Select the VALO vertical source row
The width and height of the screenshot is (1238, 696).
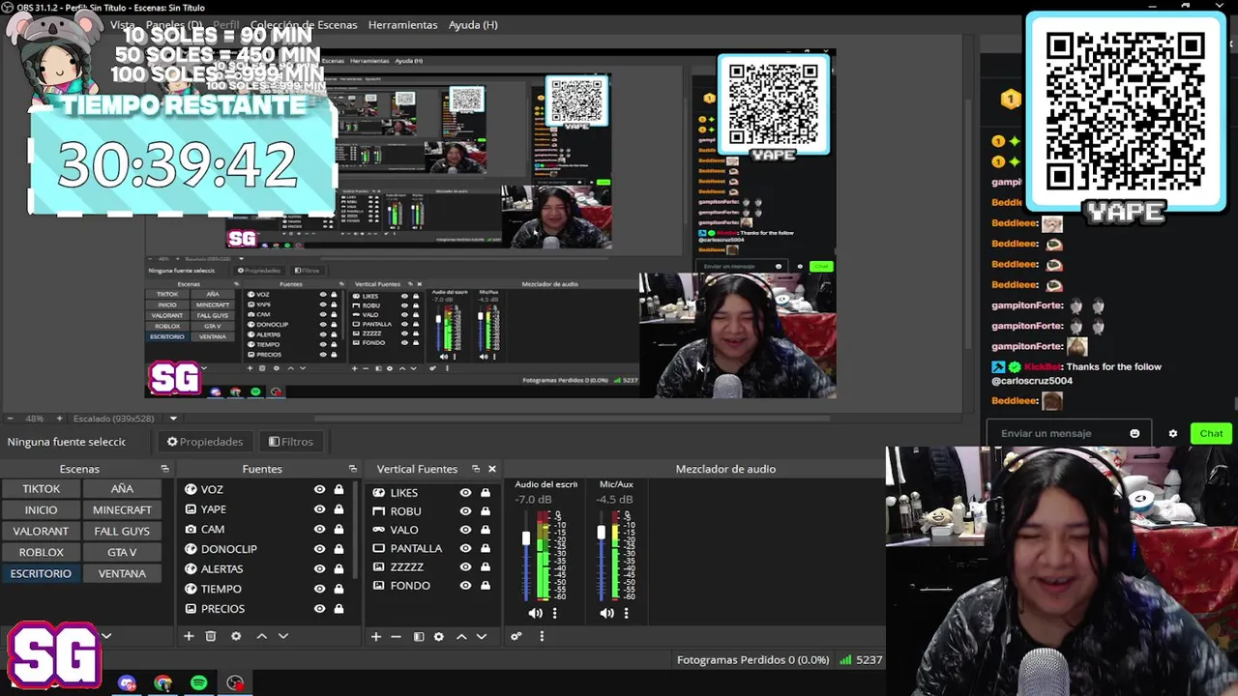(x=431, y=530)
